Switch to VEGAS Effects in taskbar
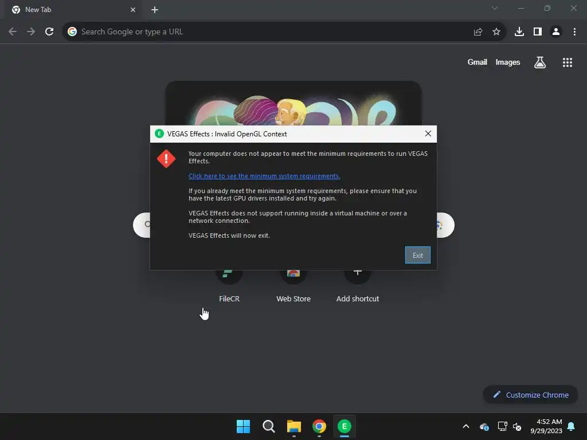The height and width of the screenshot is (440, 587). click(x=345, y=426)
